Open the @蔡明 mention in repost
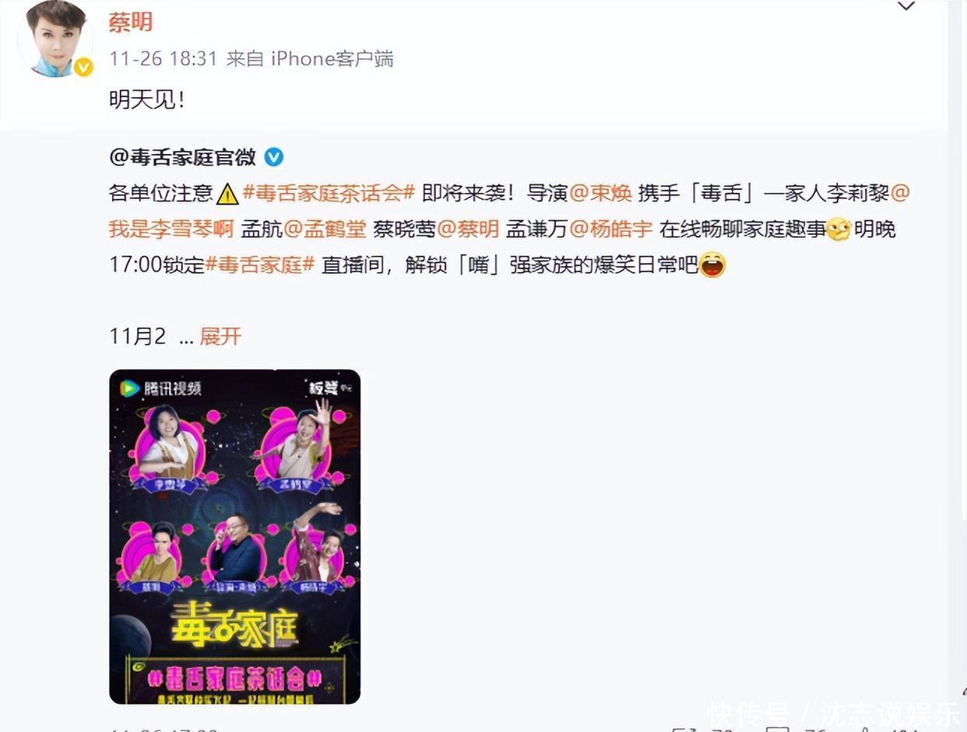967x732 pixels. tap(468, 229)
